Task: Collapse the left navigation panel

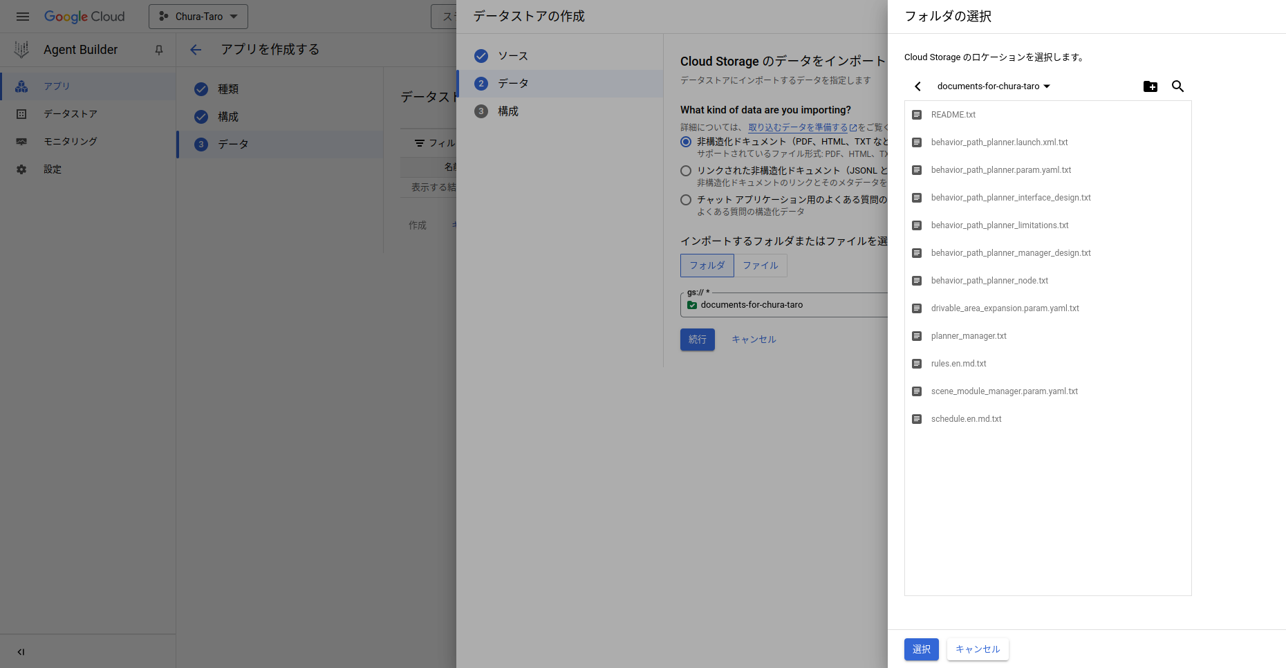Action: click(x=21, y=651)
